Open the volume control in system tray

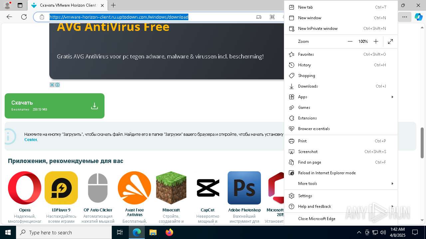[383, 232]
